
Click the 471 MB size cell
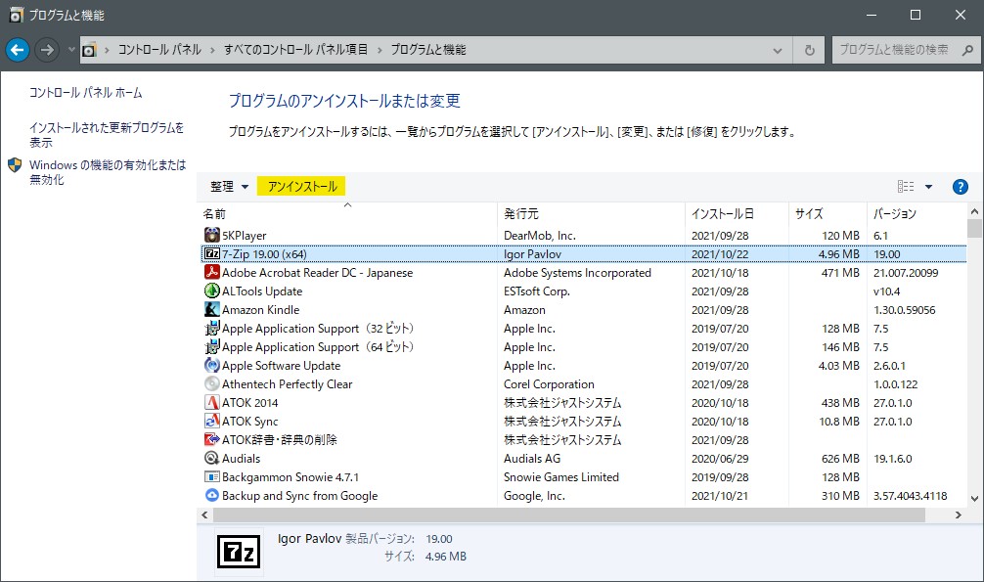840,273
